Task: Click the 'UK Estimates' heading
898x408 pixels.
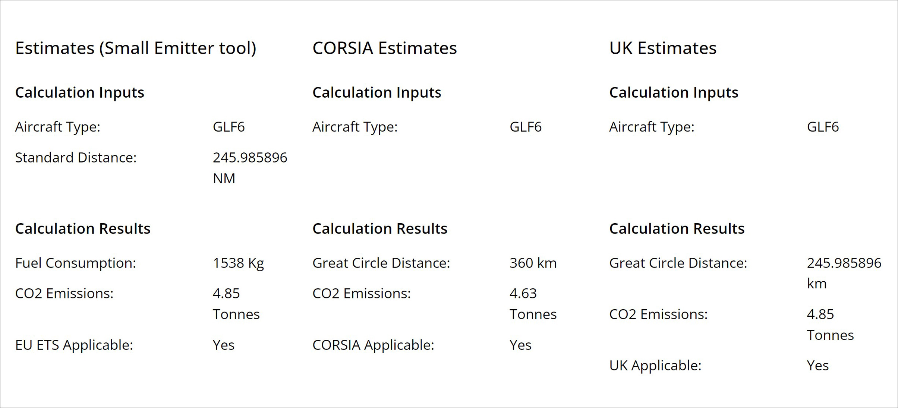Action: point(662,48)
